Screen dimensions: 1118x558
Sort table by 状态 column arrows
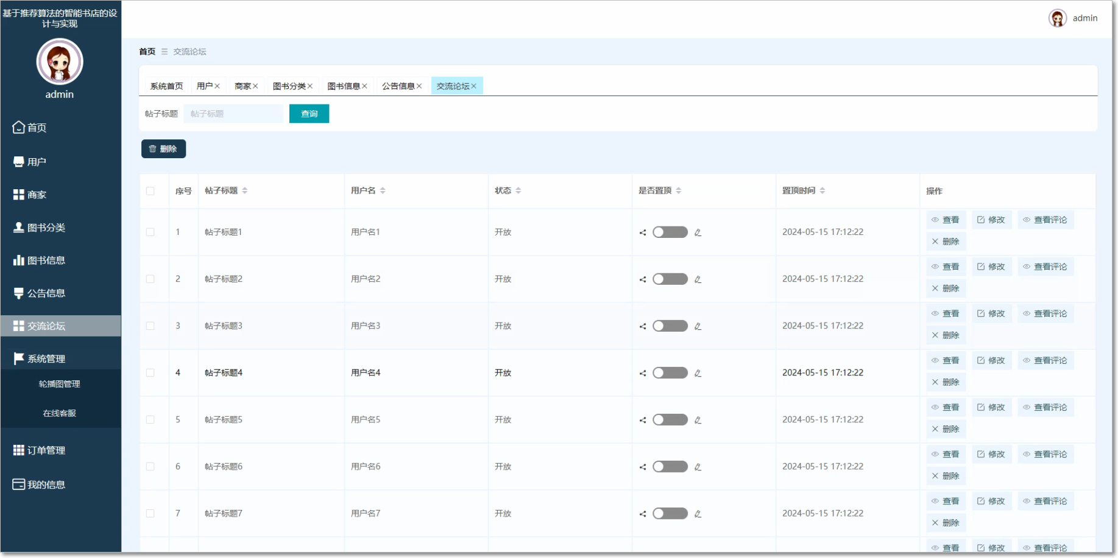point(518,190)
